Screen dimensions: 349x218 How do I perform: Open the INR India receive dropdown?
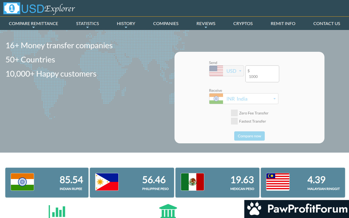pyautogui.click(x=250, y=99)
